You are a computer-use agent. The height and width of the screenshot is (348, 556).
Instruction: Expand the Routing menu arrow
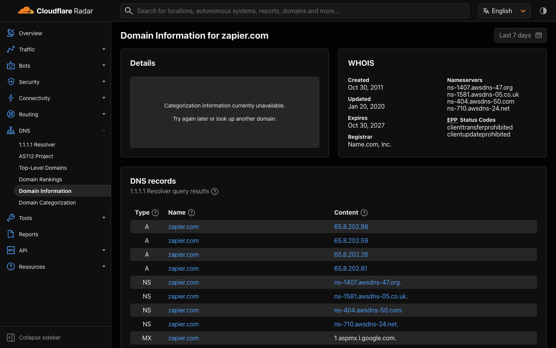[x=104, y=114]
